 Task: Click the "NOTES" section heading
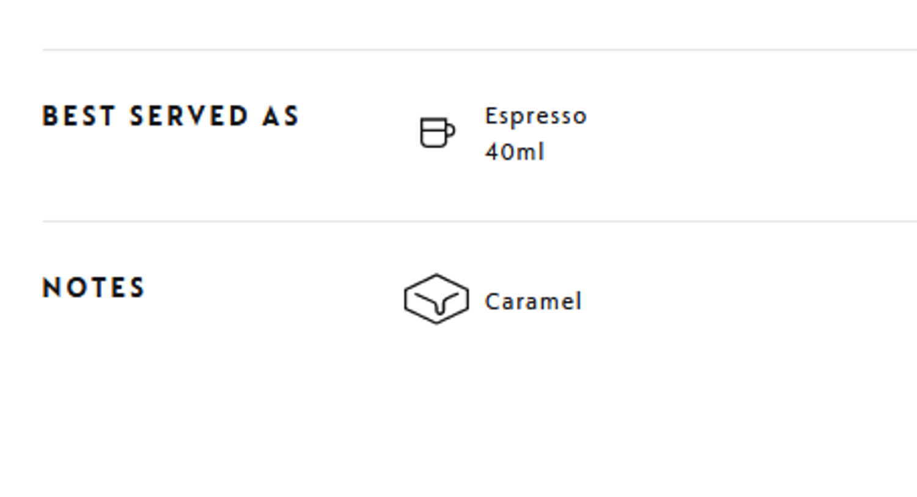(x=94, y=288)
